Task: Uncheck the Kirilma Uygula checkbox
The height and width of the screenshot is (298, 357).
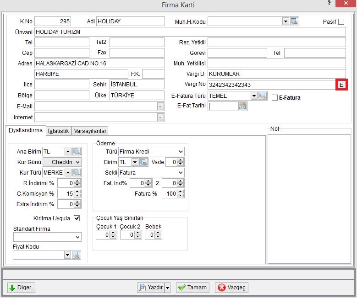Action: click(x=77, y=218)
